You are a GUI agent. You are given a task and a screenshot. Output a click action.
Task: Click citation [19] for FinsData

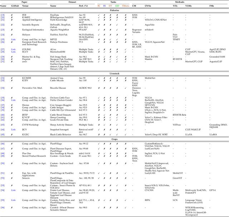pyautogui.click(x=3, y=15)
